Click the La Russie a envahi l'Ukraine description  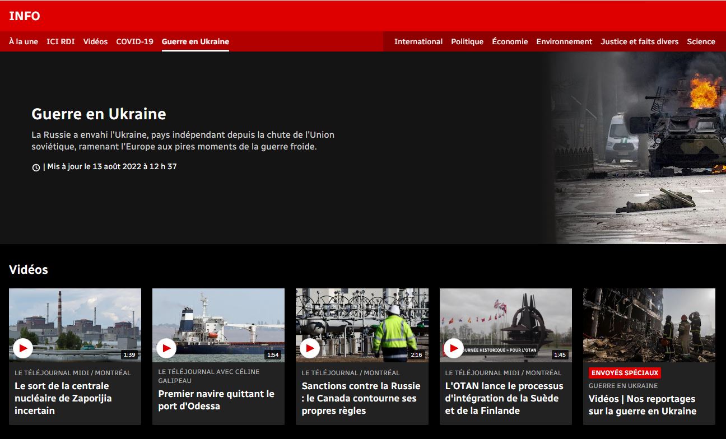tap(183, 141)
